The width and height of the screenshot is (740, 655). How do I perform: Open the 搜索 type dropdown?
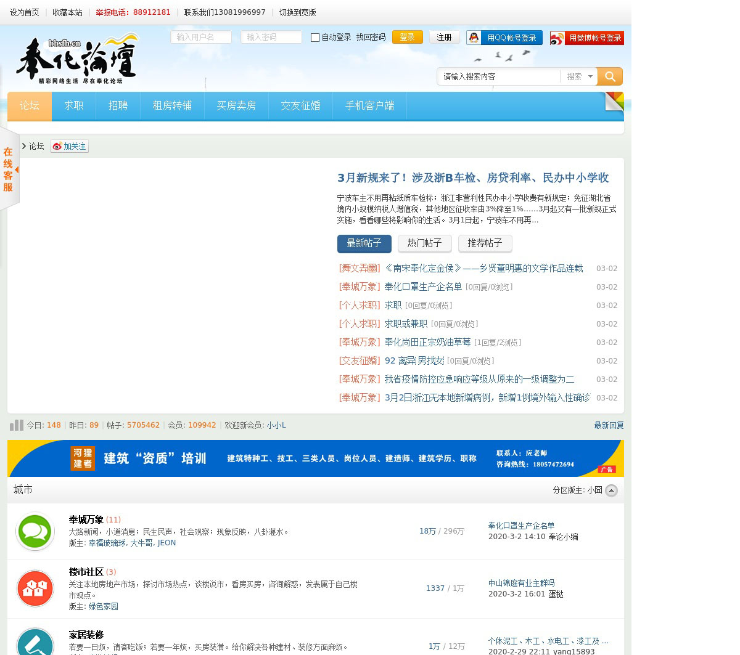[x=580, y=76]
